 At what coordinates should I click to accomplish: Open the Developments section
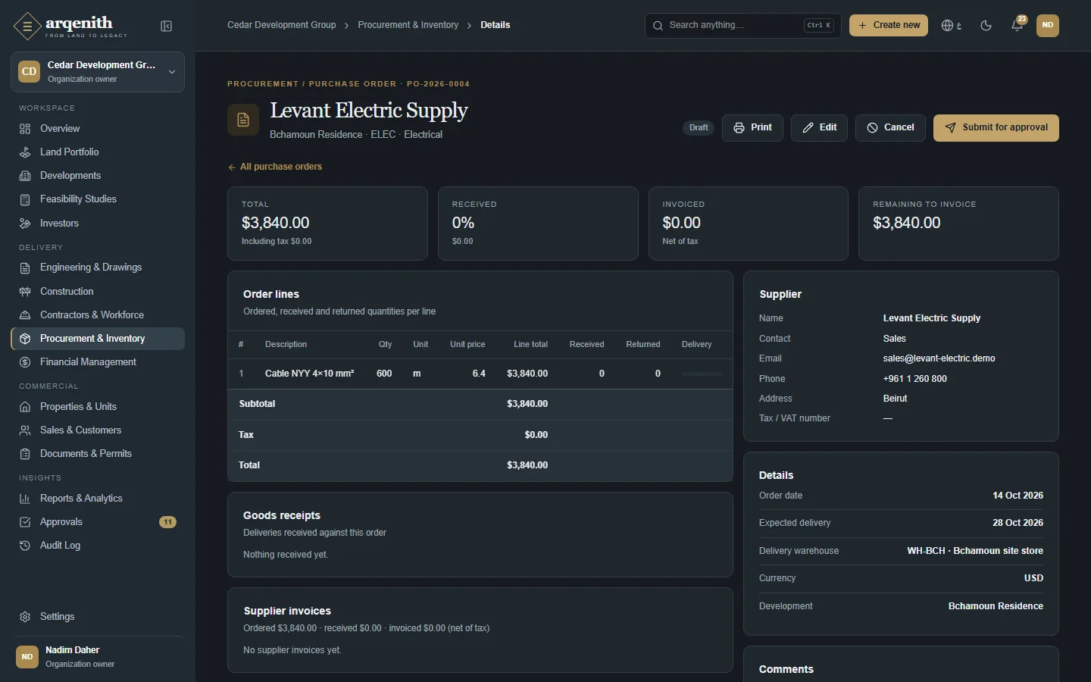click(x=98, y=176)
